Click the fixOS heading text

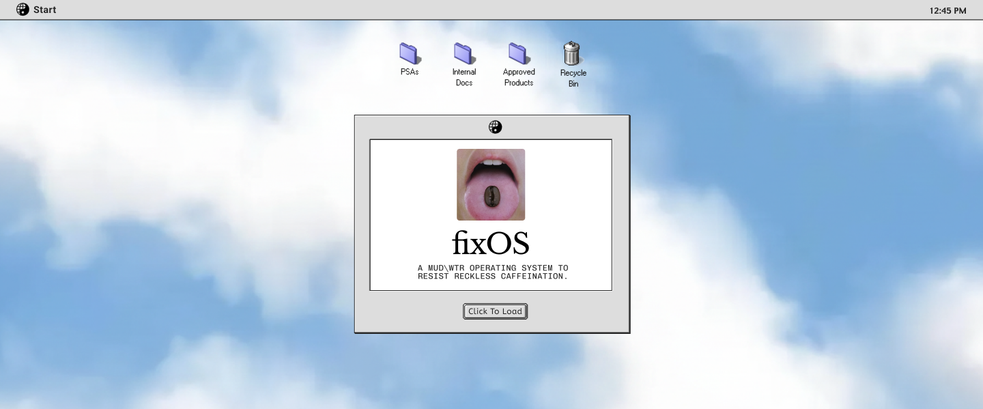[491, 242]
